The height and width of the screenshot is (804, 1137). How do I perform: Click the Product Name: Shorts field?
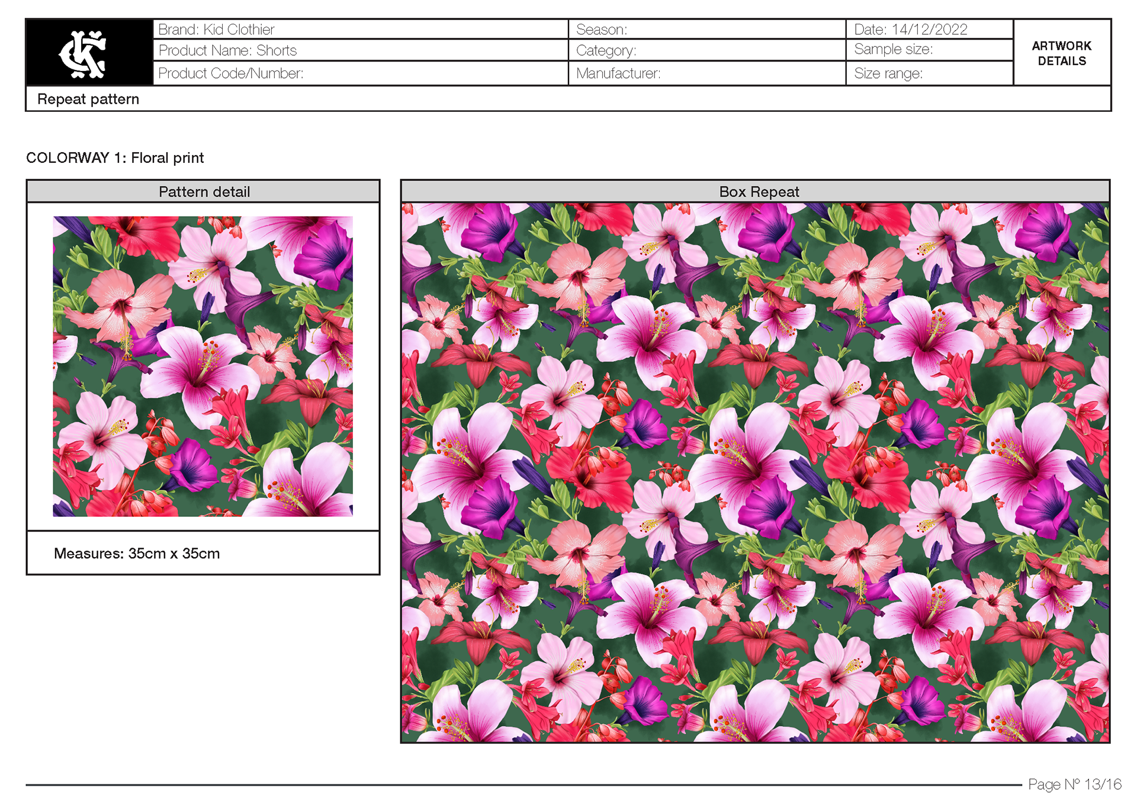227,51
